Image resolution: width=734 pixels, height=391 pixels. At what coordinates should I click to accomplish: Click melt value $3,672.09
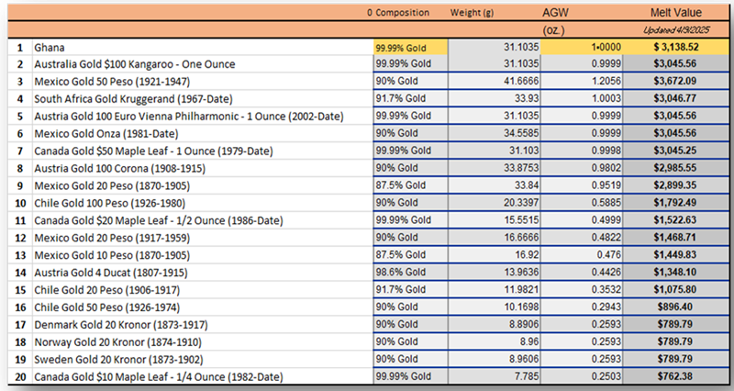[x=676, y=81]
